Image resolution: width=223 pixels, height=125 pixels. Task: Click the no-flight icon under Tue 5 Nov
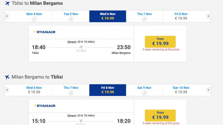click(x=71, y=19)
